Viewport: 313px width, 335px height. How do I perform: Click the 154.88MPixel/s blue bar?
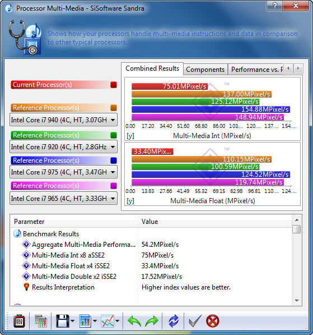pyautogui.click(x=211, y=109)
